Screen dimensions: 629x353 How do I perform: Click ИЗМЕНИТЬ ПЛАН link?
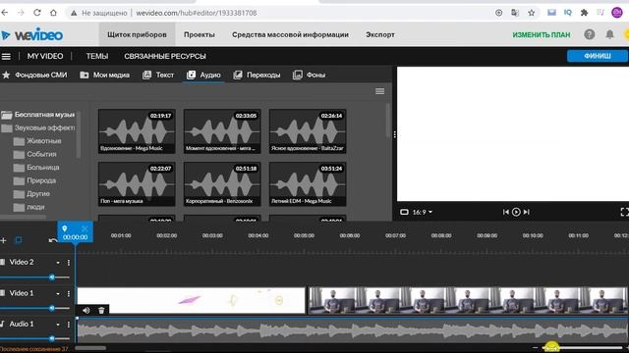542,35
